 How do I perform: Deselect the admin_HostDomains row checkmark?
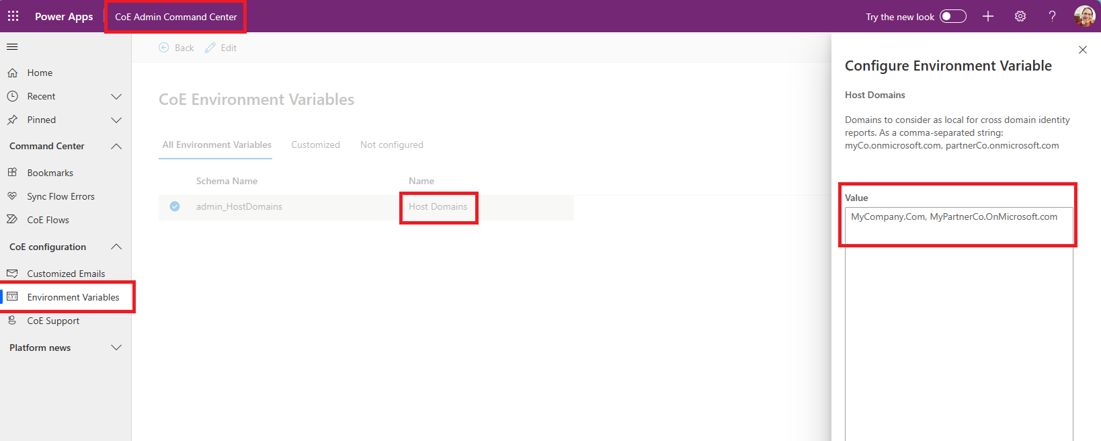click(175, 206)
